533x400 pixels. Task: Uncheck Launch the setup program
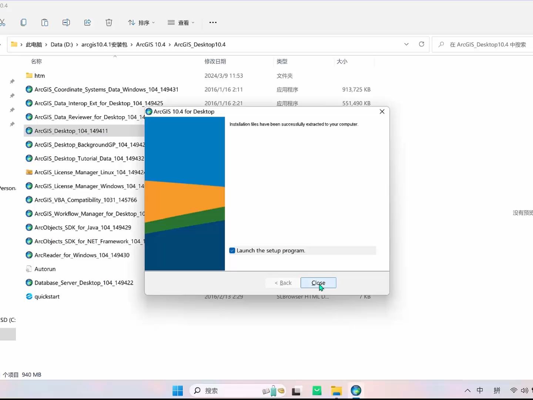coord(232,250)
